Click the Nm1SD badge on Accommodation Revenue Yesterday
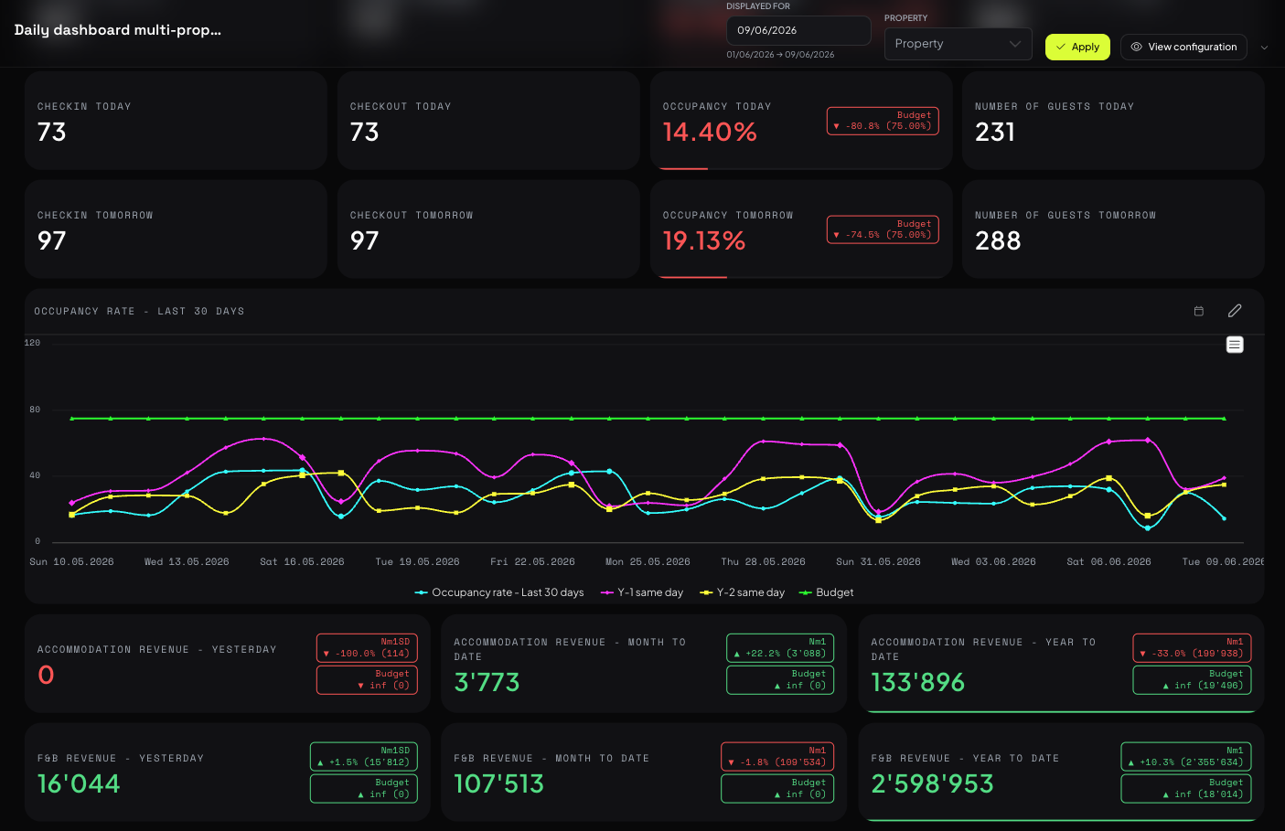 (x=367, y=647)
